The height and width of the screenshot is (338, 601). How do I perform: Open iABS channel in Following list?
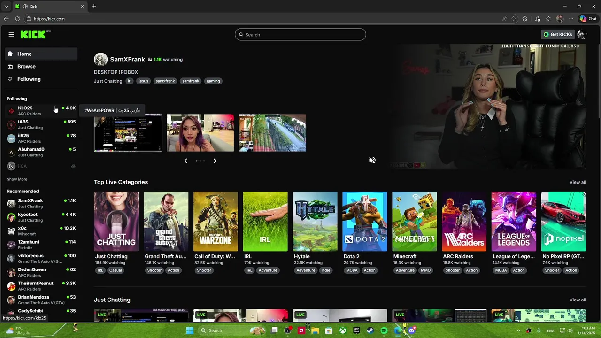[x=41, y=124]
